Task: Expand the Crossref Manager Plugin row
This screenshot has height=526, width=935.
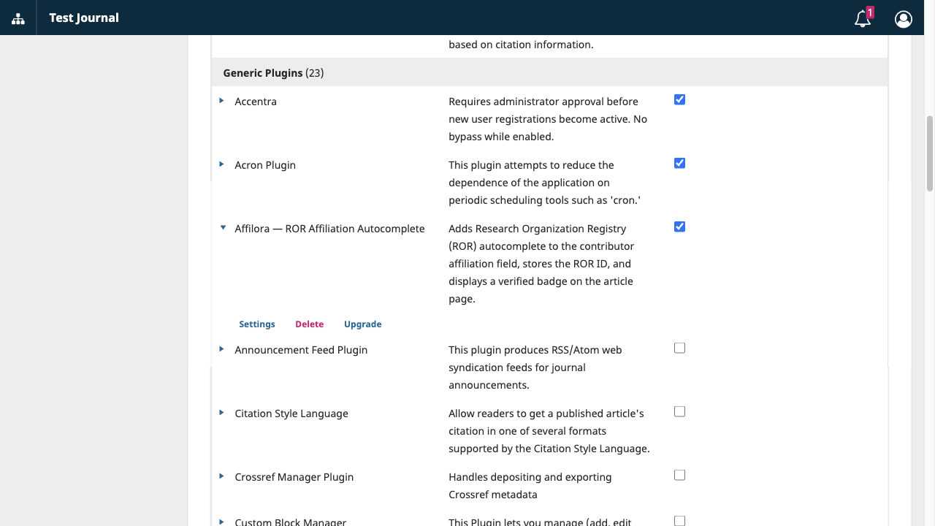Action: click(221, 476)
